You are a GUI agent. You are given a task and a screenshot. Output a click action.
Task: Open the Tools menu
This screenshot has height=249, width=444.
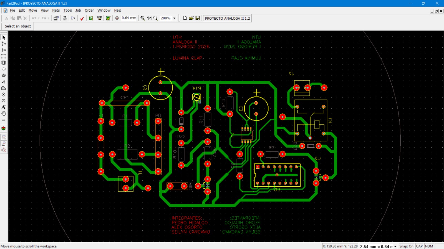click(x=67, y=11)
